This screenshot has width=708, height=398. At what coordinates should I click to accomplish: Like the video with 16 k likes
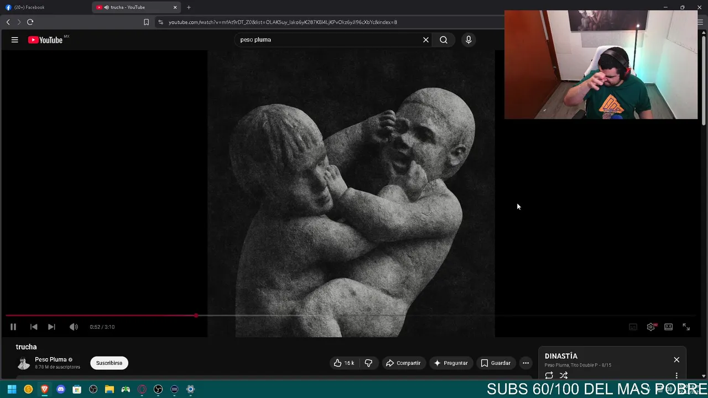343,363
